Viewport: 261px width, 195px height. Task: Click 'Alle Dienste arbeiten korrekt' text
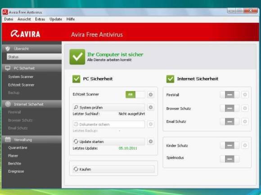coord(109,60)
